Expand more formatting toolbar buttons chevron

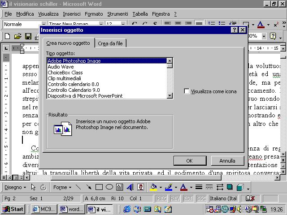(284, 24)
